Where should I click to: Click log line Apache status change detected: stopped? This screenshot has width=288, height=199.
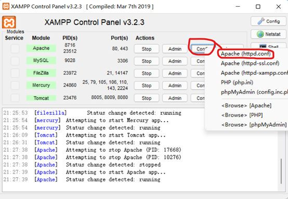[82, 165]
